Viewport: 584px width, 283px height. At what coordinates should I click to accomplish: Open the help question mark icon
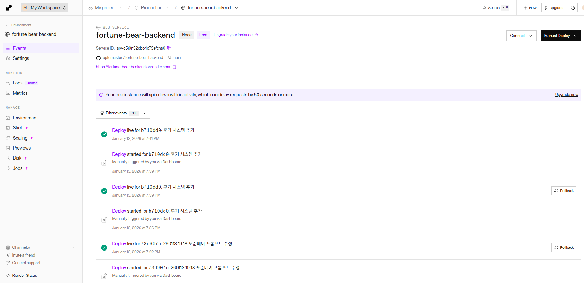(x=573, y=8)
